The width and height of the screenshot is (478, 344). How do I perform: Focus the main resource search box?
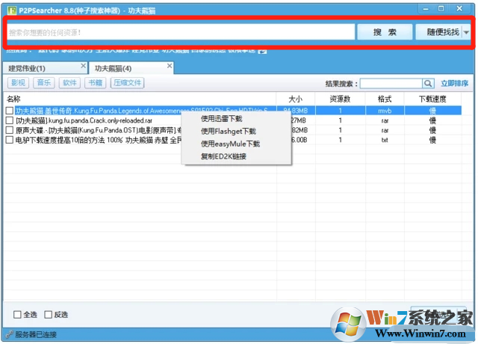click(x=181, y=32)
